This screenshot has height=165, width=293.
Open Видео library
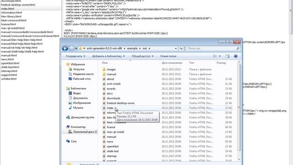pos(76,93)
